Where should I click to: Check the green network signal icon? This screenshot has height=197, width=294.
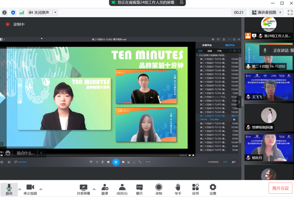tap(22, 13)
